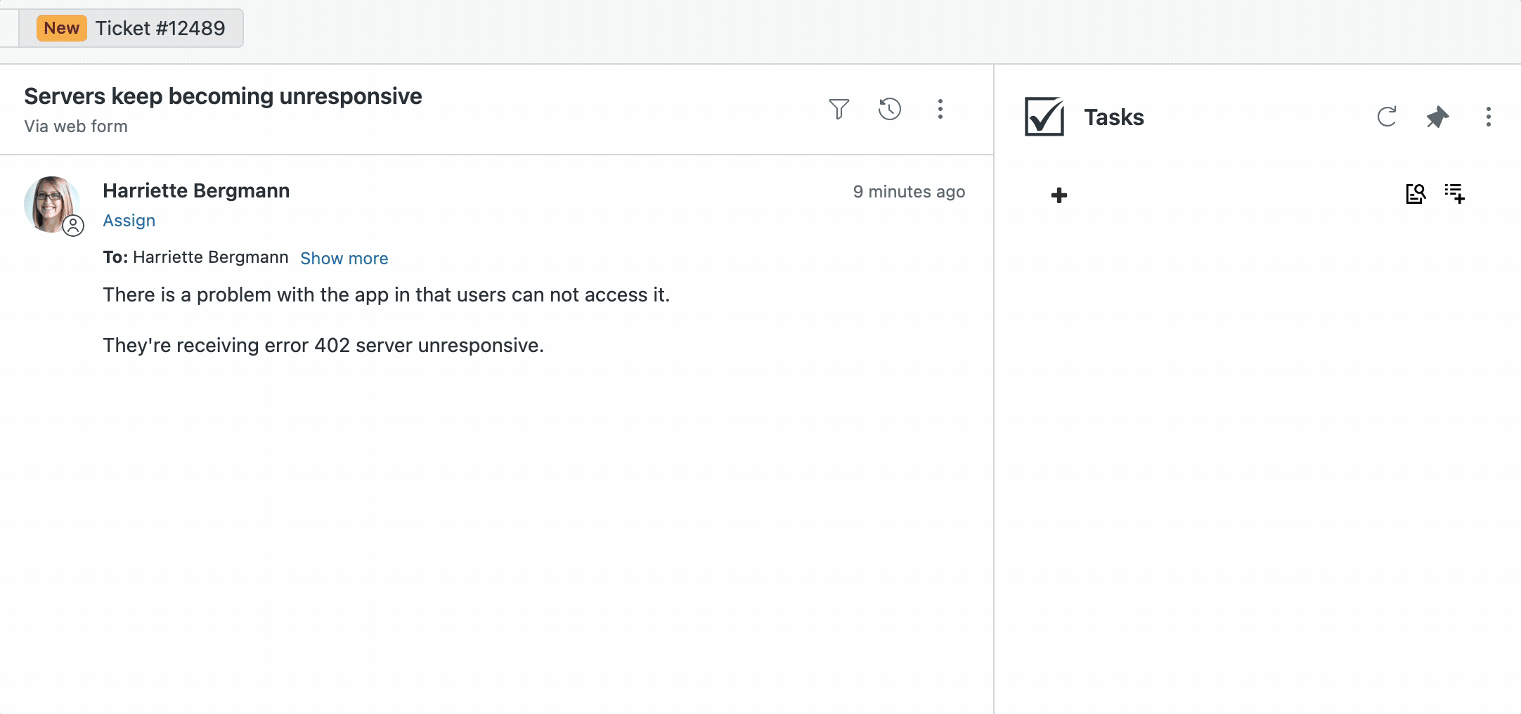Add tasks from a template list
1521x714 pixels.
click(x=1454, y=193)
